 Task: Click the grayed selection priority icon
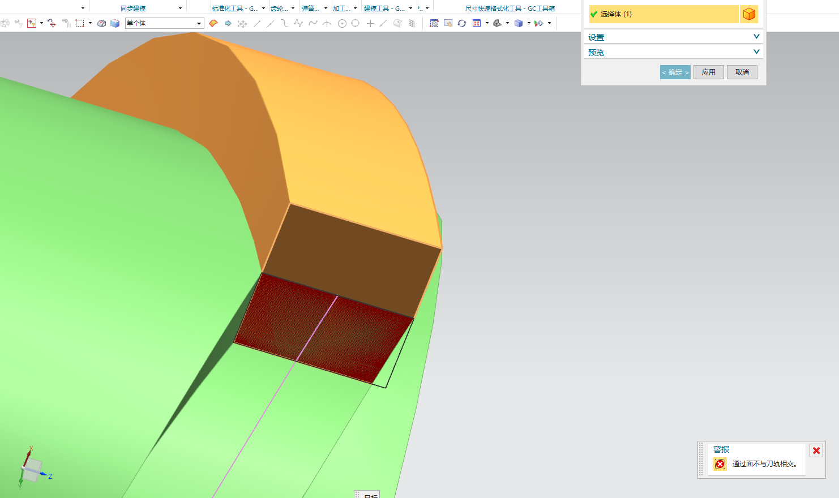tap(66, 23)
